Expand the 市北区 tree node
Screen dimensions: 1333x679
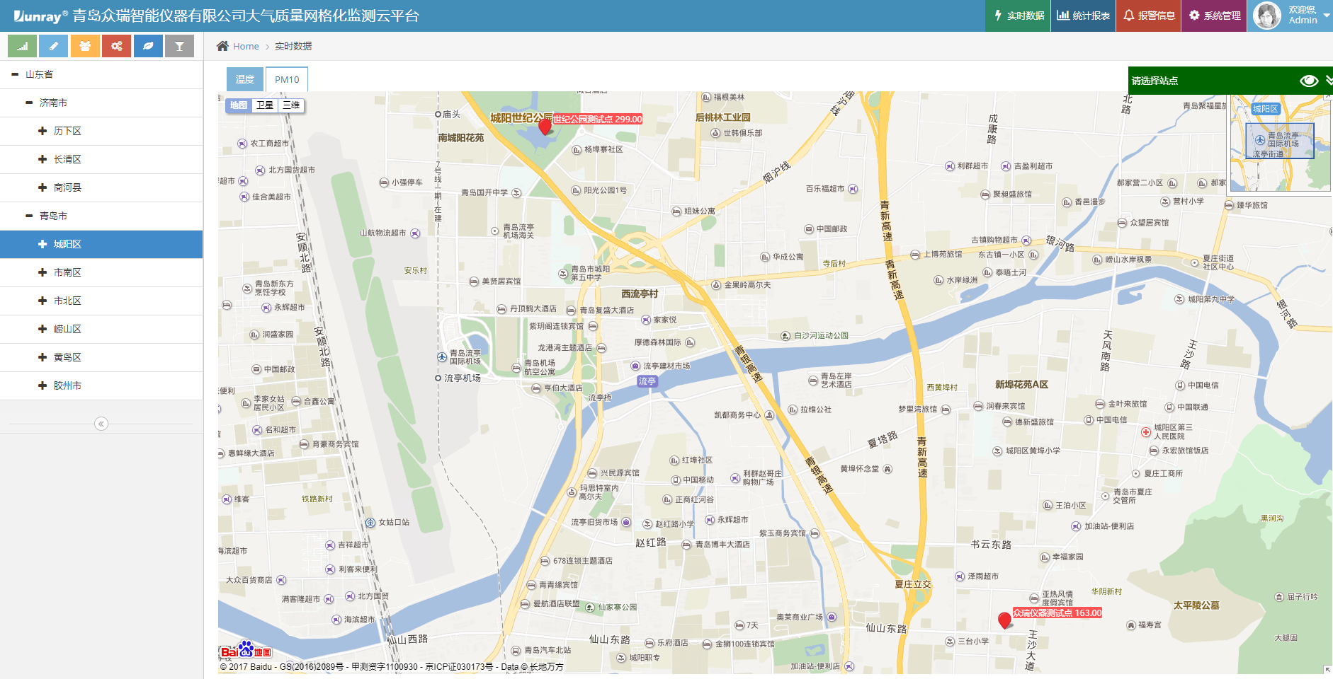(x=42, y=301)
